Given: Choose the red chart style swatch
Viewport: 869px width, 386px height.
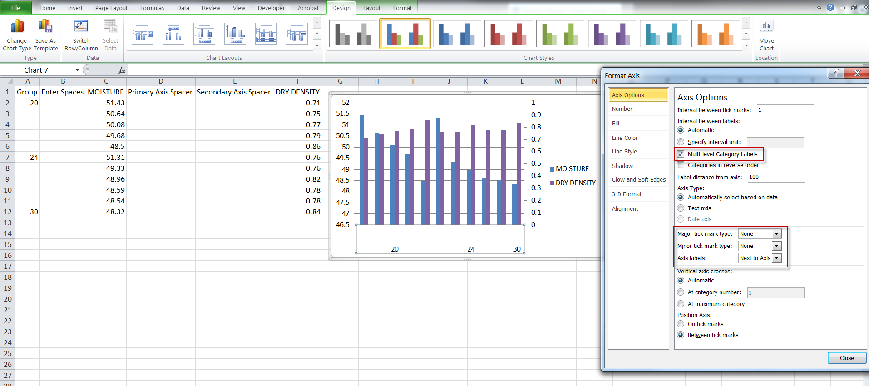Looking at the screenshot, I should click(x=508, y=34).
